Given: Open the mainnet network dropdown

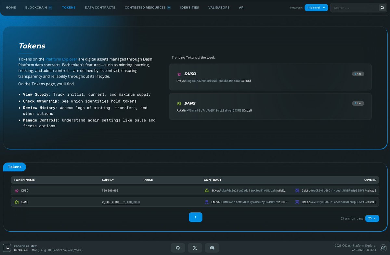Looking at the screenshot, I should 316,7.
